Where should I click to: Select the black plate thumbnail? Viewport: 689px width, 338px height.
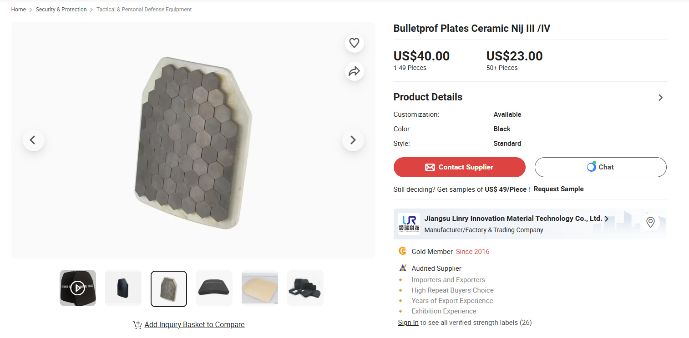point(123,288)
